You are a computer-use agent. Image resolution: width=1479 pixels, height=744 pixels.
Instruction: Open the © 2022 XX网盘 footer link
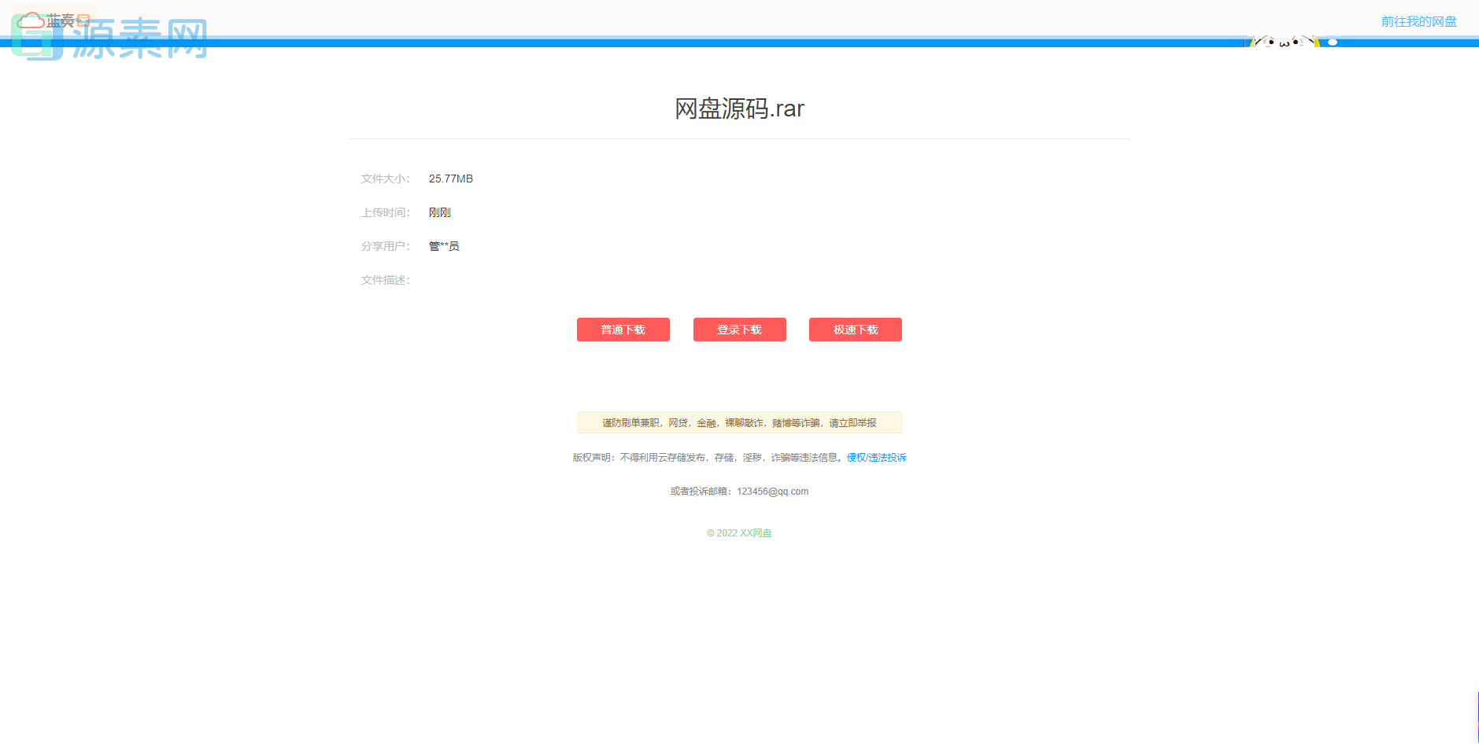click(x=739, y=532)
